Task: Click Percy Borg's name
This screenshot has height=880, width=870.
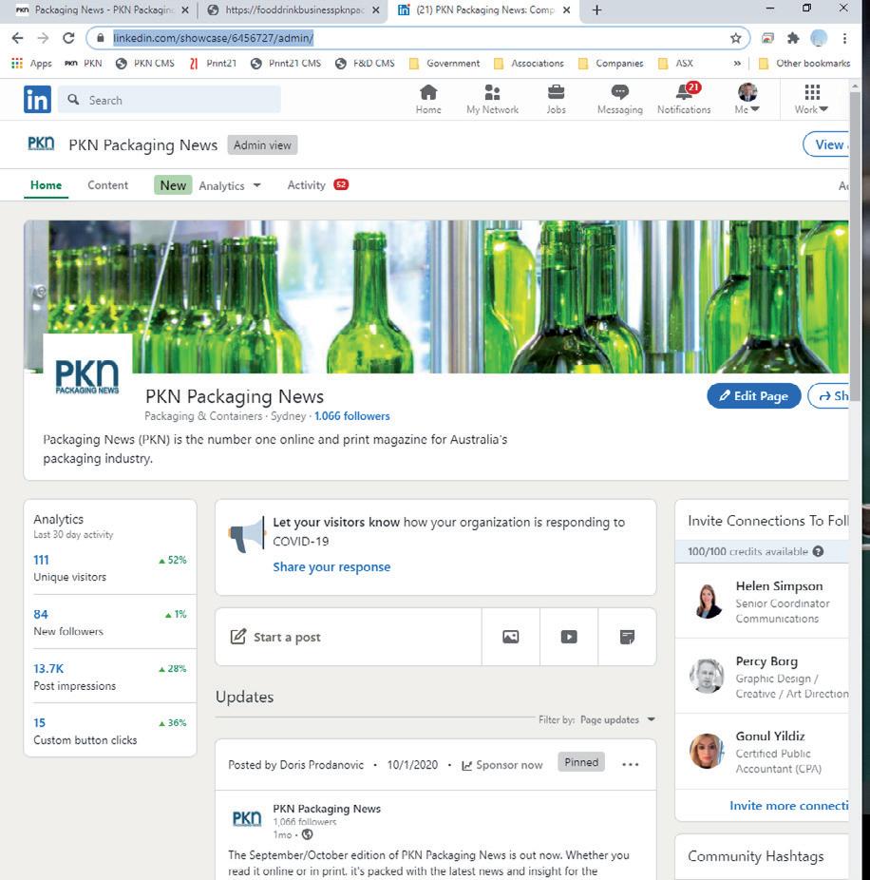Action: [766, 661]
